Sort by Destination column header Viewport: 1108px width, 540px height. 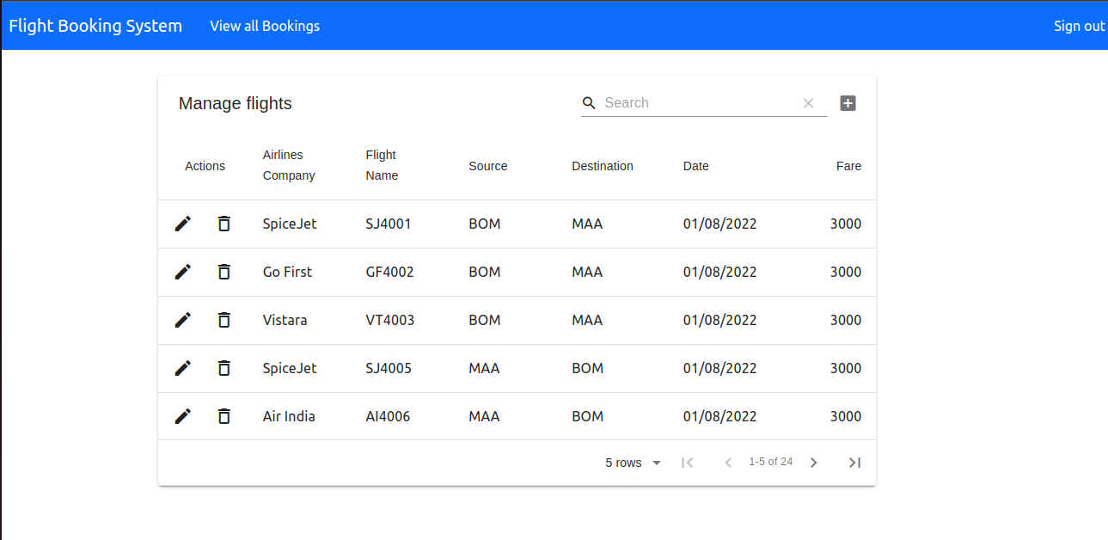pyautogui.click(x=603, y=166)
